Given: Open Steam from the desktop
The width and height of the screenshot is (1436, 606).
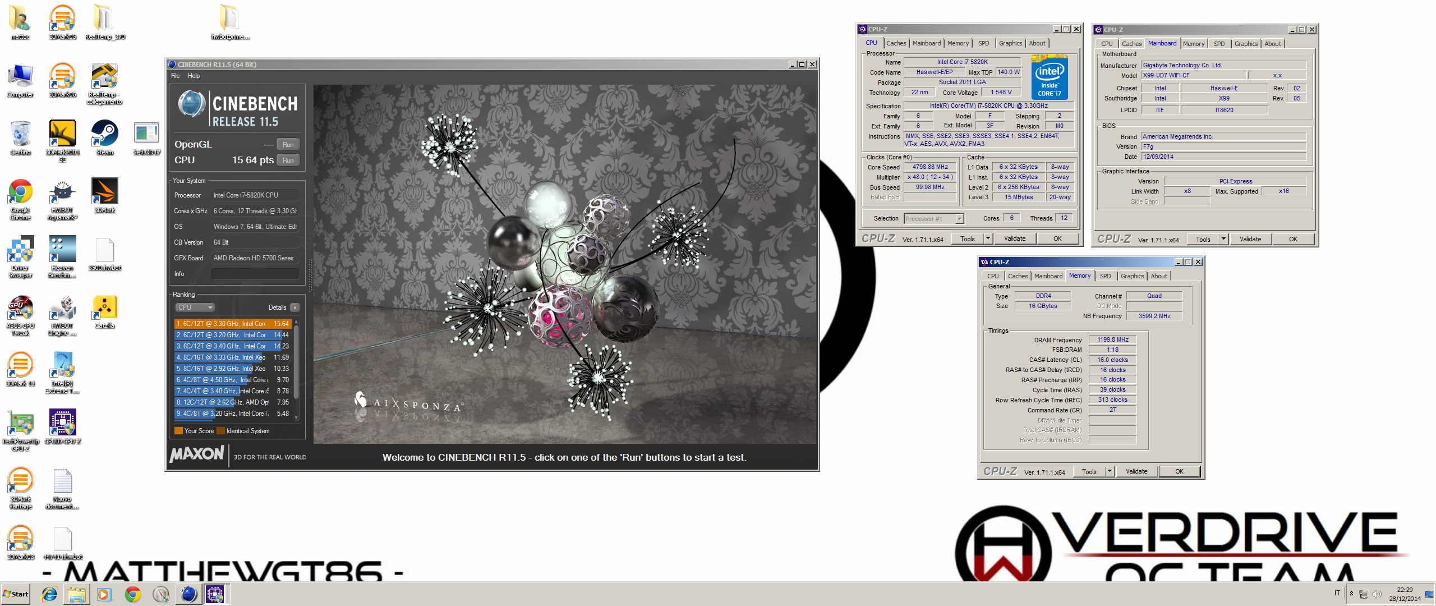Looking at the screenshot, I should [105, 137].
